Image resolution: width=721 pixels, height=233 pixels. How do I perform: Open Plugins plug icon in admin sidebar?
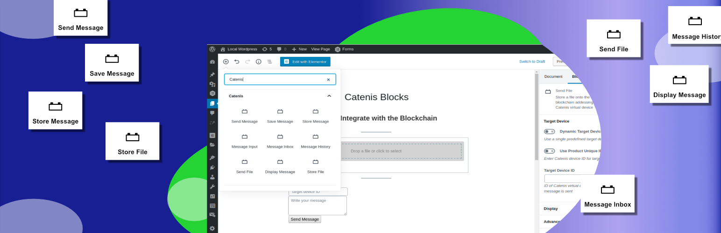(212, 167)
